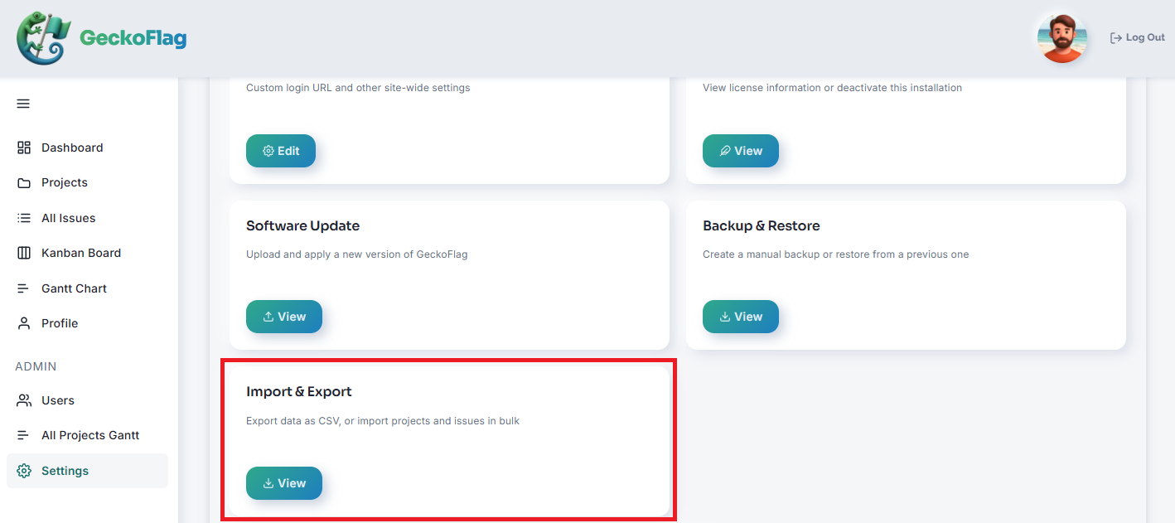Viewport: 1175px width, 523px height.
Task: Click View under Software Update
Action: [284, 317]
